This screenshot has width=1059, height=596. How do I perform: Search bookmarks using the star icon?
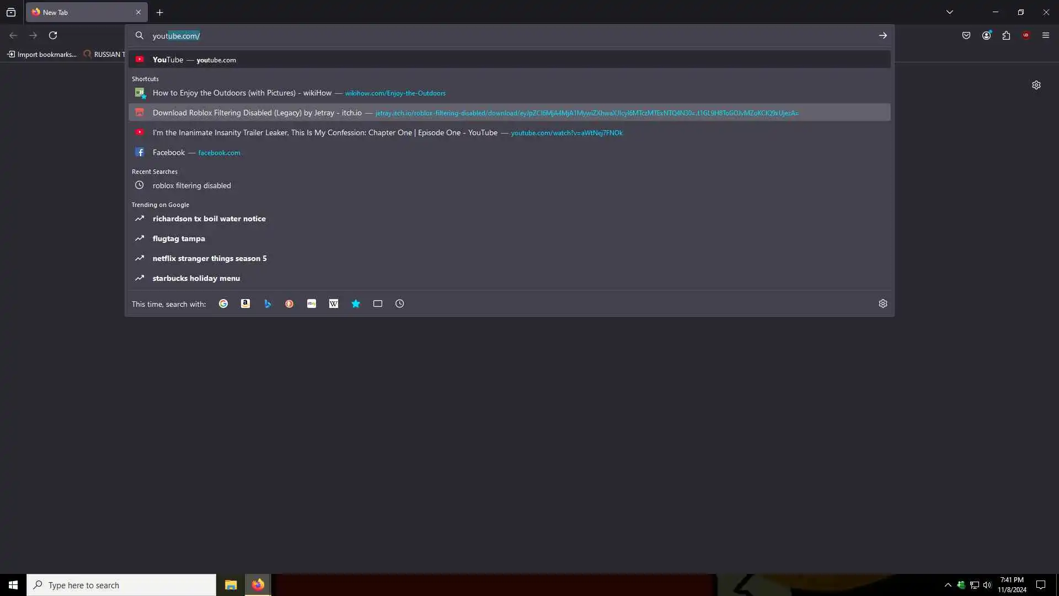point(356,304)
